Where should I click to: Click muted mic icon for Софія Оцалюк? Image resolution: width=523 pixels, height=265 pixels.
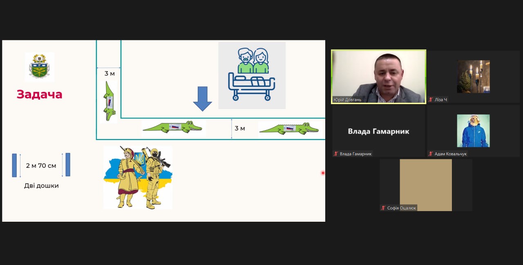coord(383,208)
